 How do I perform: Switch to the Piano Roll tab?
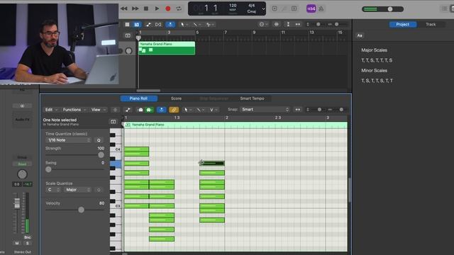coord(139,98)
